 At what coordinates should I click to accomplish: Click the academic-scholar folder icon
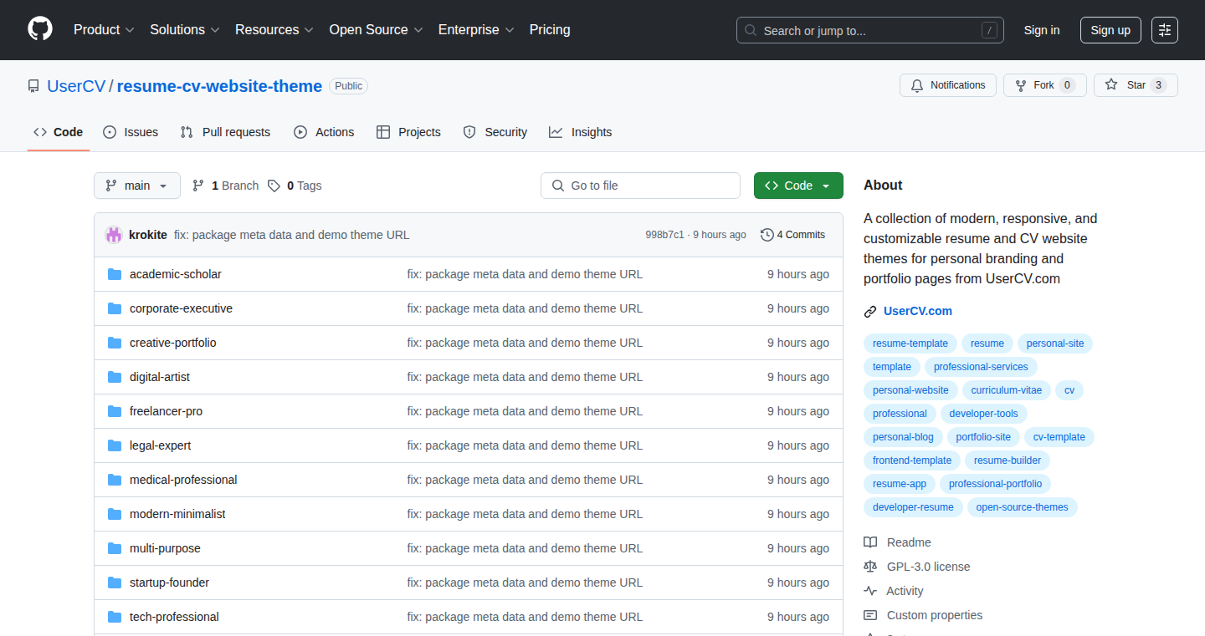coord(115,274)
